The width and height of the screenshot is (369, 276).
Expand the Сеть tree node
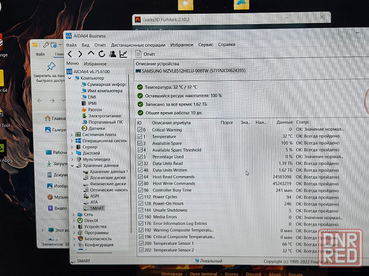(73, 214)
